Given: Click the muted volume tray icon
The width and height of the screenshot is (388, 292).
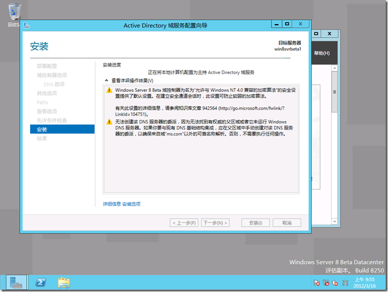Looking at the screenshot, I should pyautogui.click(x=335, y=283).
